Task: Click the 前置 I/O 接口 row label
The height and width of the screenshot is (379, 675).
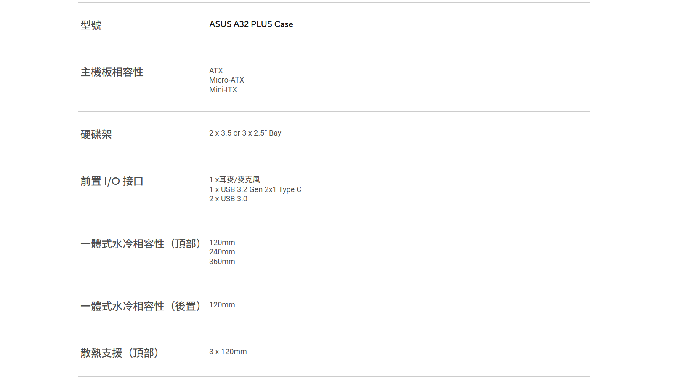Action: coord(112,181)
